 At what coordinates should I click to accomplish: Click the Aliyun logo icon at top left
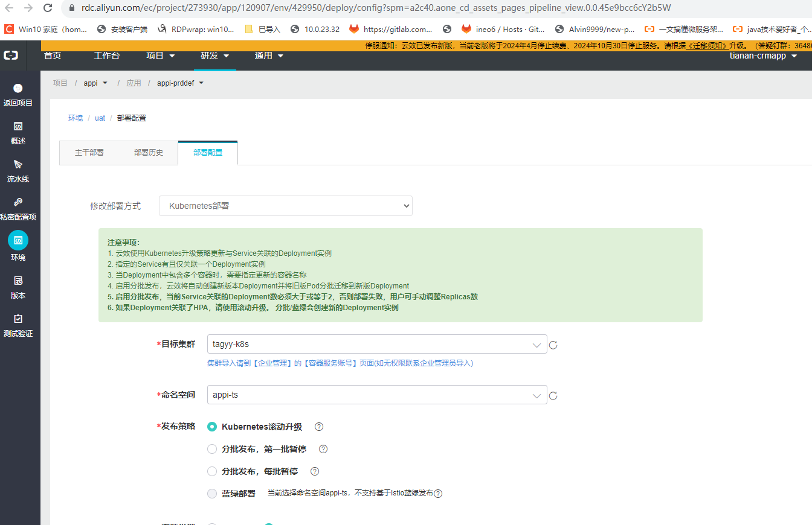pos(11,55)
